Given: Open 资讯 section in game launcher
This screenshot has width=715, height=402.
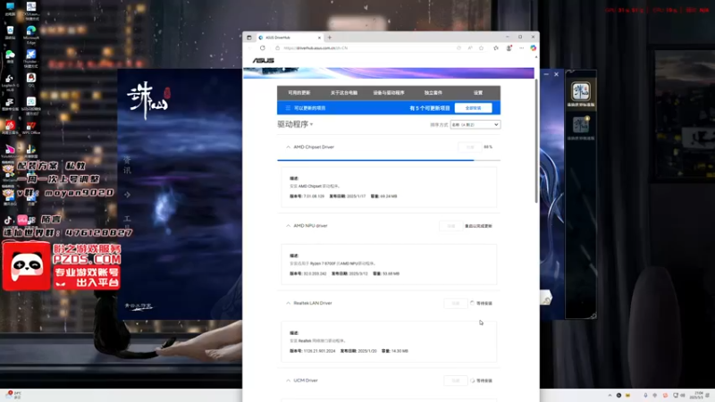Looking at the screenshot, I should tap(127, 165).
